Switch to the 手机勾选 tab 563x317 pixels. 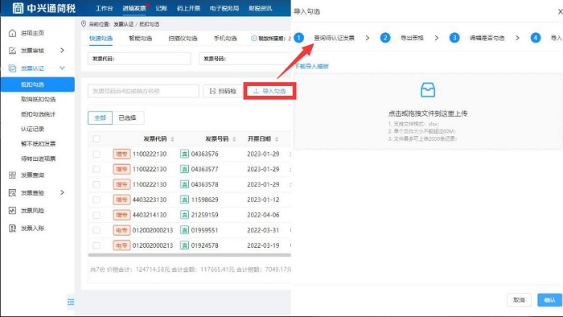pos(225,39)
